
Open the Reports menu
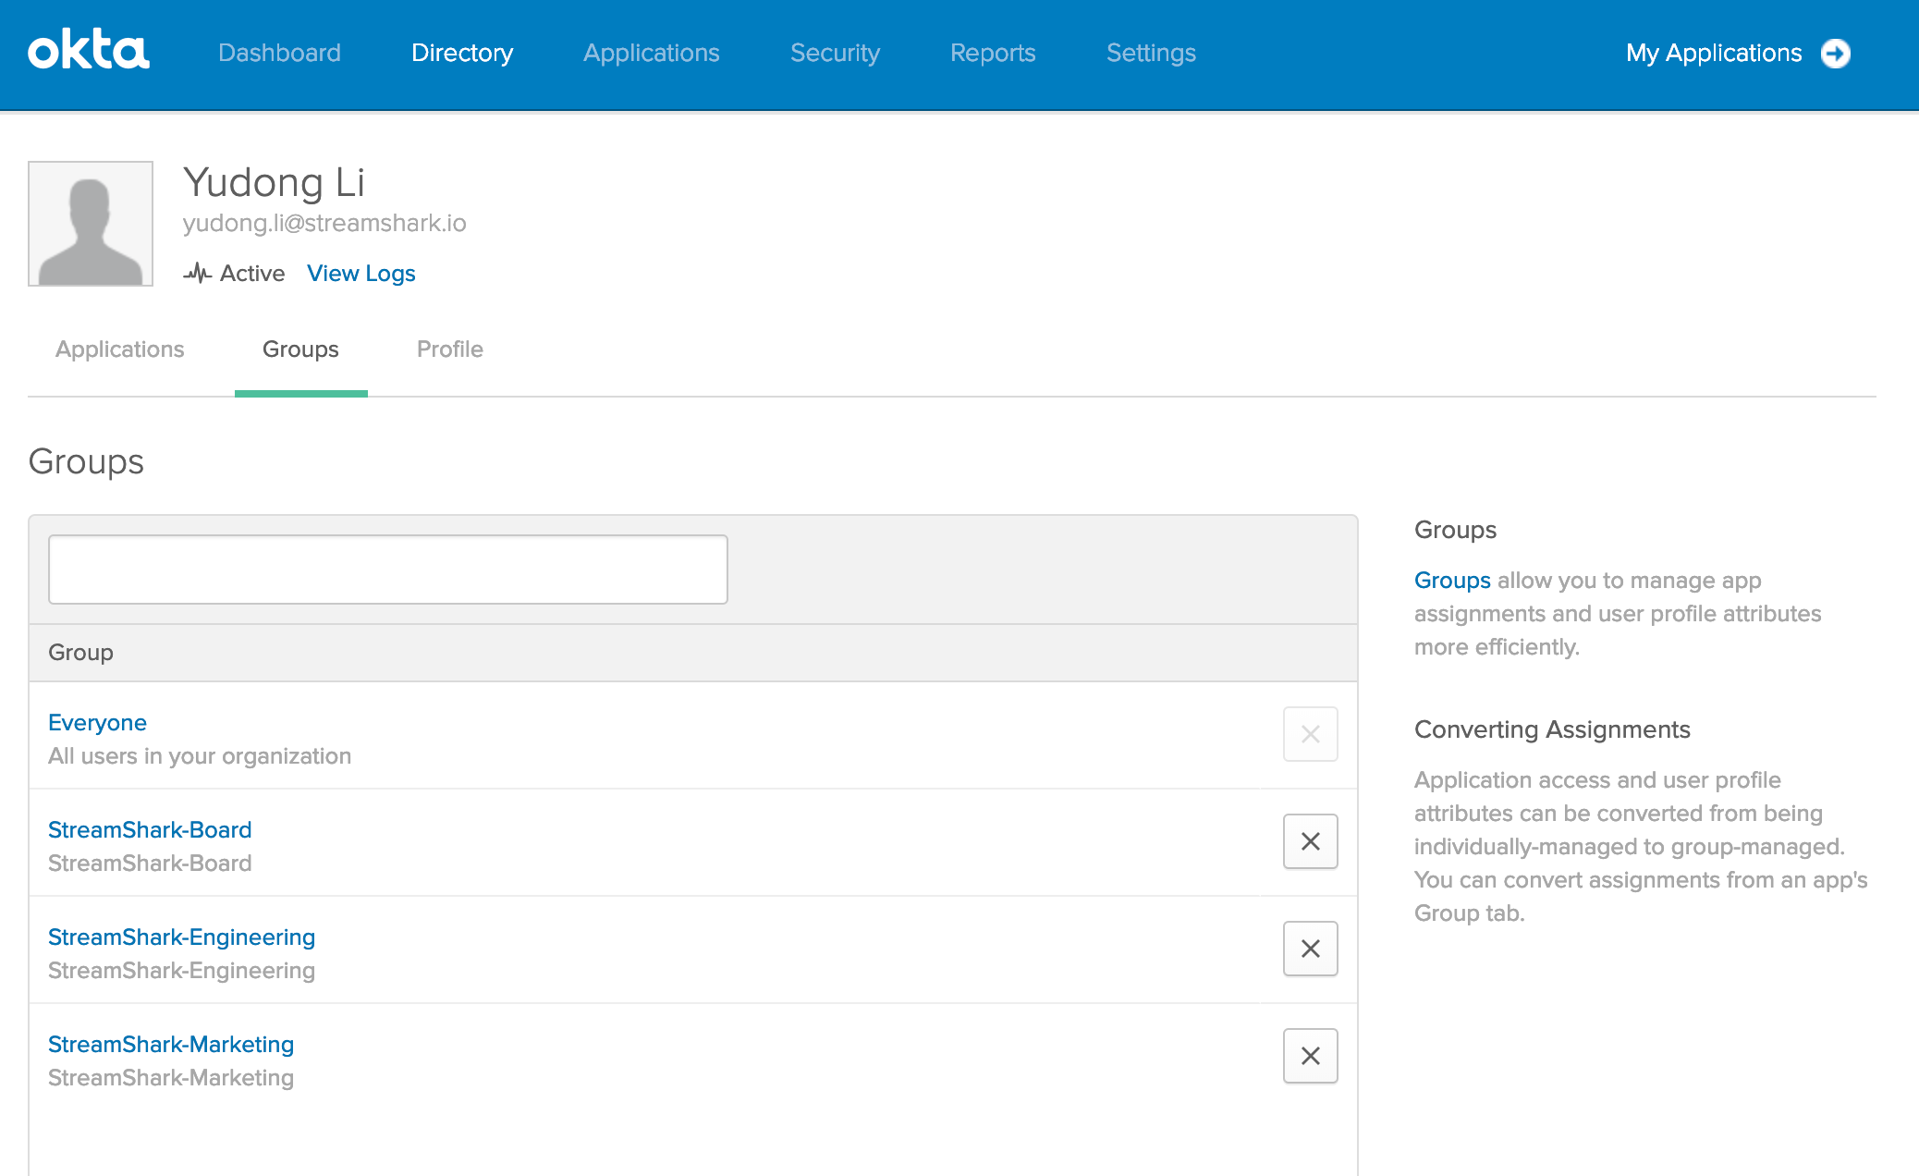993,53
